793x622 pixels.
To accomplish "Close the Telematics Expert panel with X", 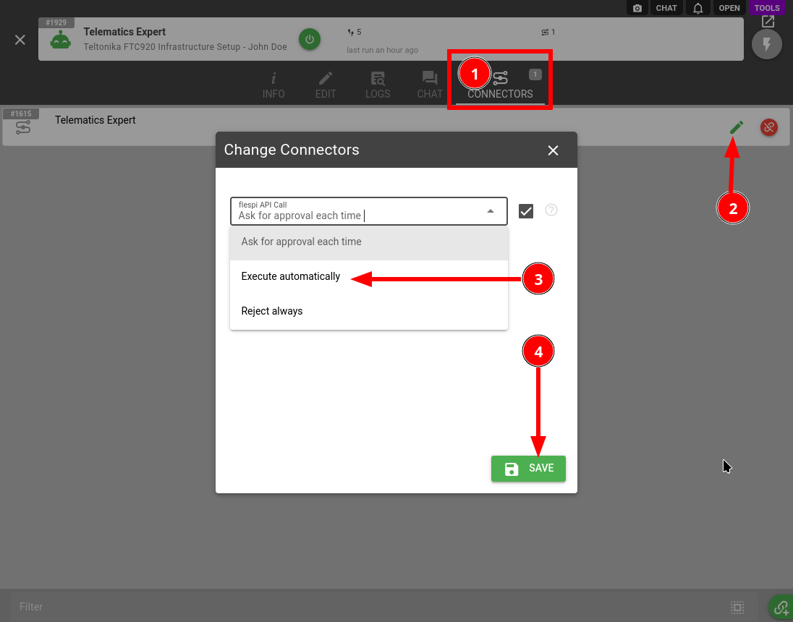I will point(20,40).
